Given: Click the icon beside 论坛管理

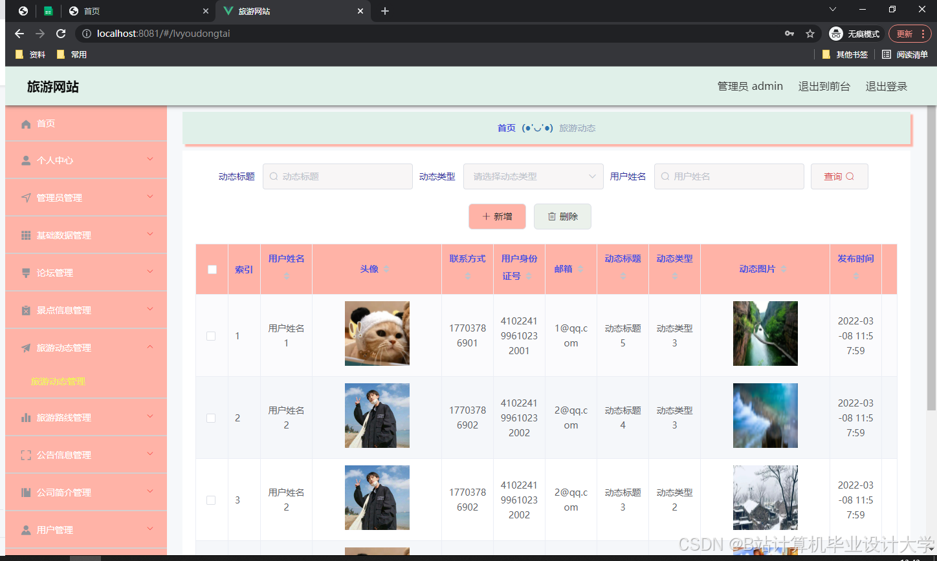Looking at the screenshot, I should pos(26,273).
